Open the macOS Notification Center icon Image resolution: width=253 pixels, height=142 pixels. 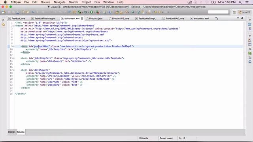click(x=247, y=2)
